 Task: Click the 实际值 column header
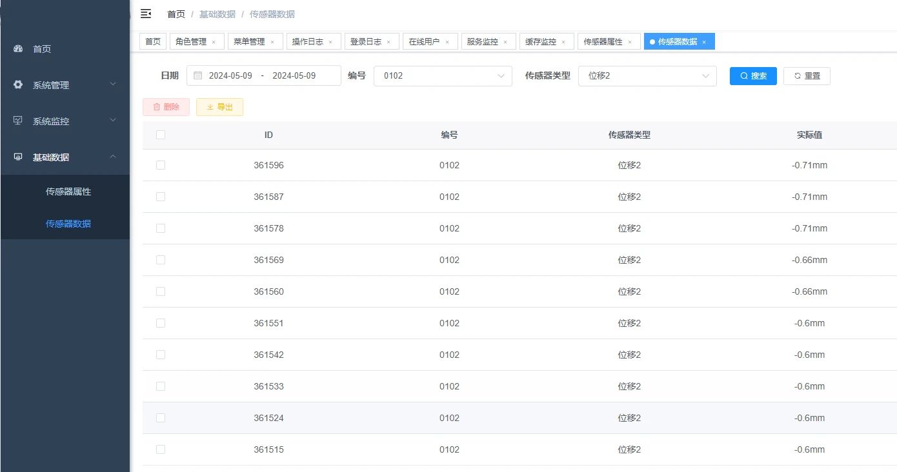(x=809, y=135)
